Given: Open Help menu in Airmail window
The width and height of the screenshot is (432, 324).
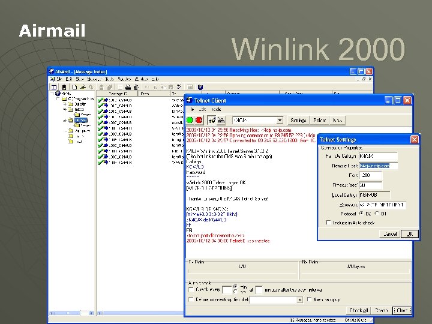Looking at the screenshot, I should coord(155,79).
